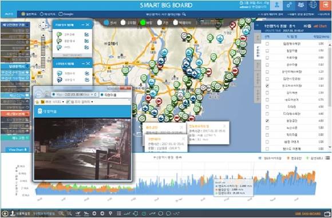The image size is (332, 218).
Task: Click the user profile icon in the header
Action: pos(276,6)
